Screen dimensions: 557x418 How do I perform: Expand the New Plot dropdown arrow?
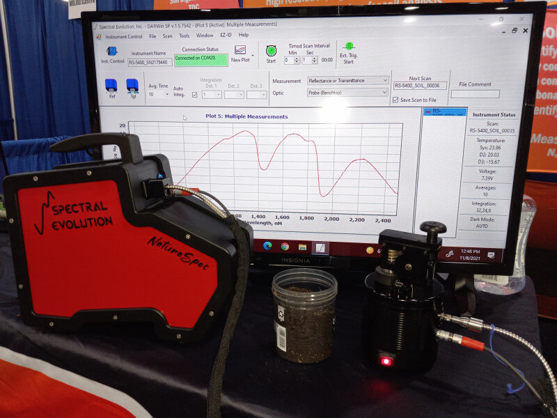tap(253, 55)
